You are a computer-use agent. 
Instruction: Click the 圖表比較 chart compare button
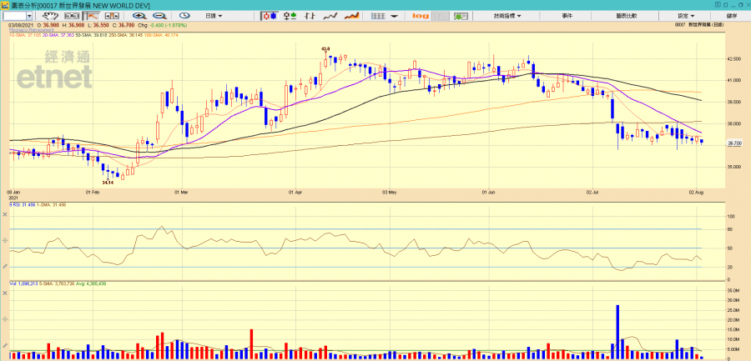tap(626, 16)
